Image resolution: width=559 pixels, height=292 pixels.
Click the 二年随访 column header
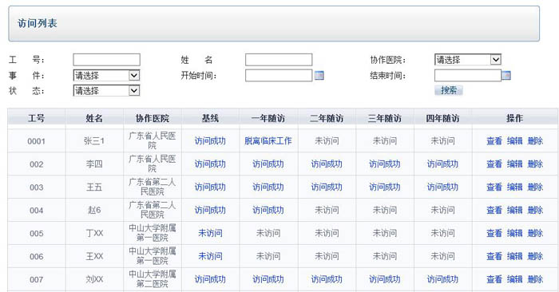pyautogui.click(x=327, y=118)
